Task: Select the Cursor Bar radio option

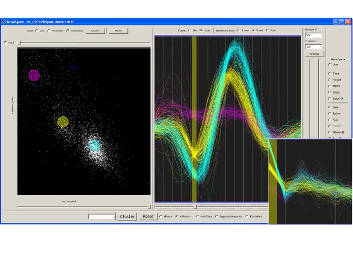Action: (190, 30)
